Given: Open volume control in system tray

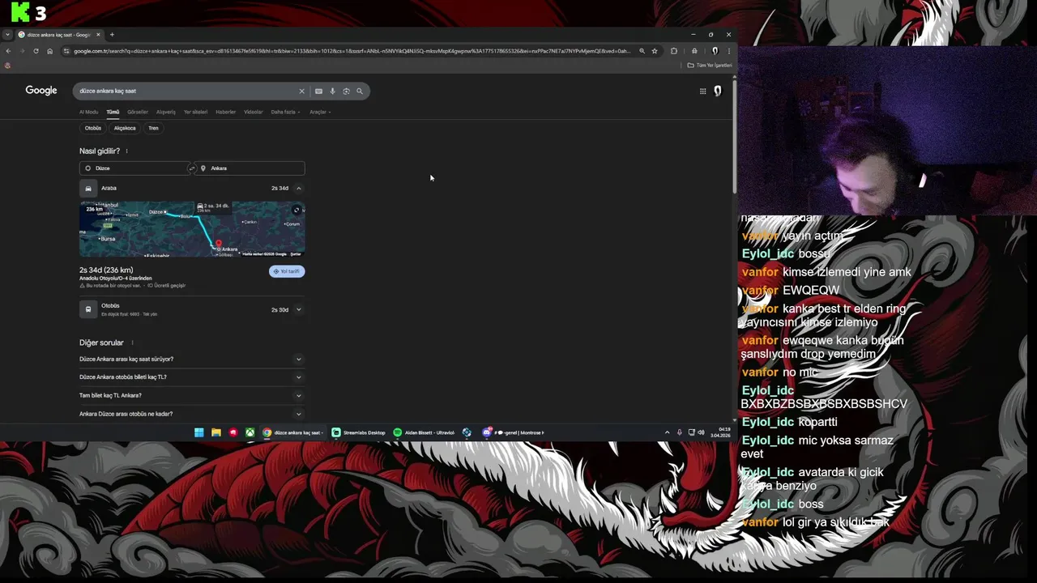Looking at the screenshot, I should coord(701,432).
